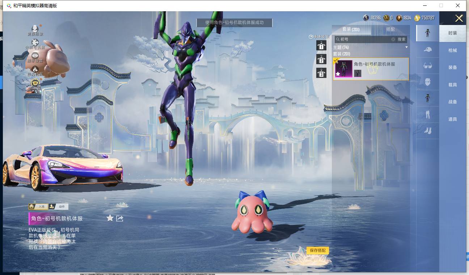Open 热力档案 flame icon
Image resolution: width=469 pixels, height=275 pixels.
35,70
